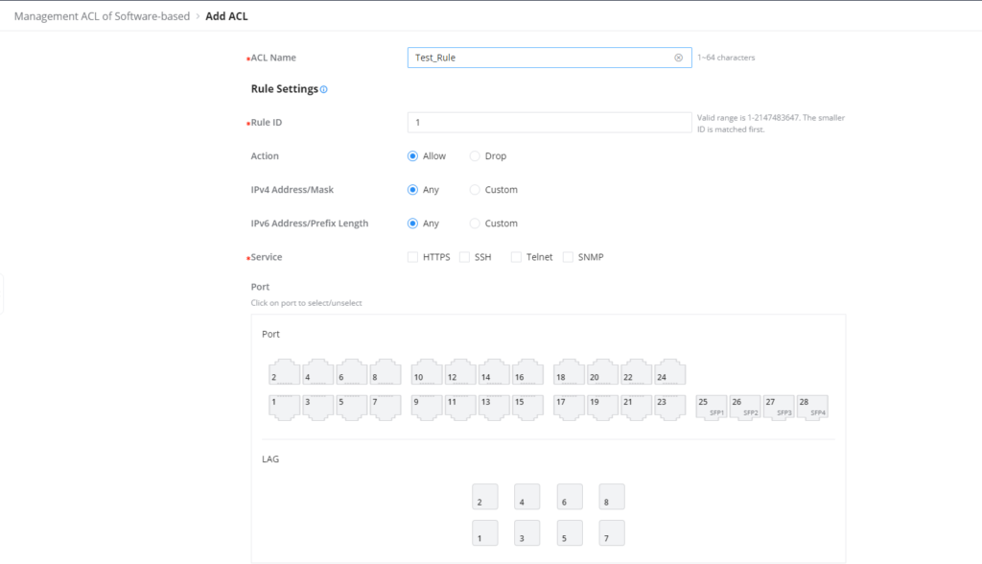Enable the SSH service checkbox
Screen dimensions: 982x564
[465, 257]
